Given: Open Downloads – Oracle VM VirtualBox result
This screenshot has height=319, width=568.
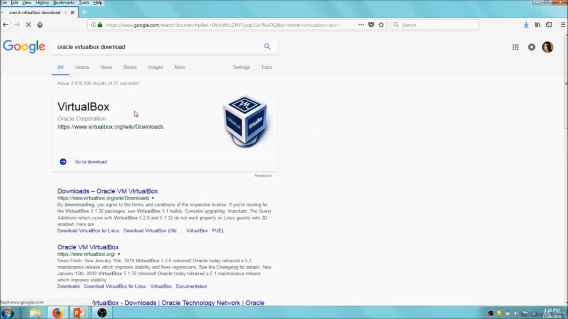Looking at the screenshot, I should 107,191.
